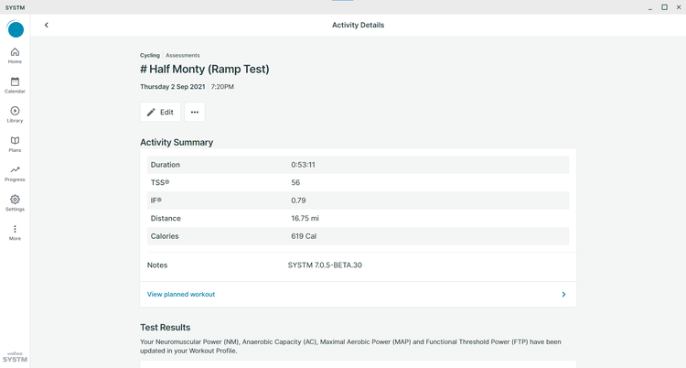Open the Calendar in sidebar
Image resolution: width=686 pixels, height=368 pixels.
pyautogui.click(x=15, y=85)
